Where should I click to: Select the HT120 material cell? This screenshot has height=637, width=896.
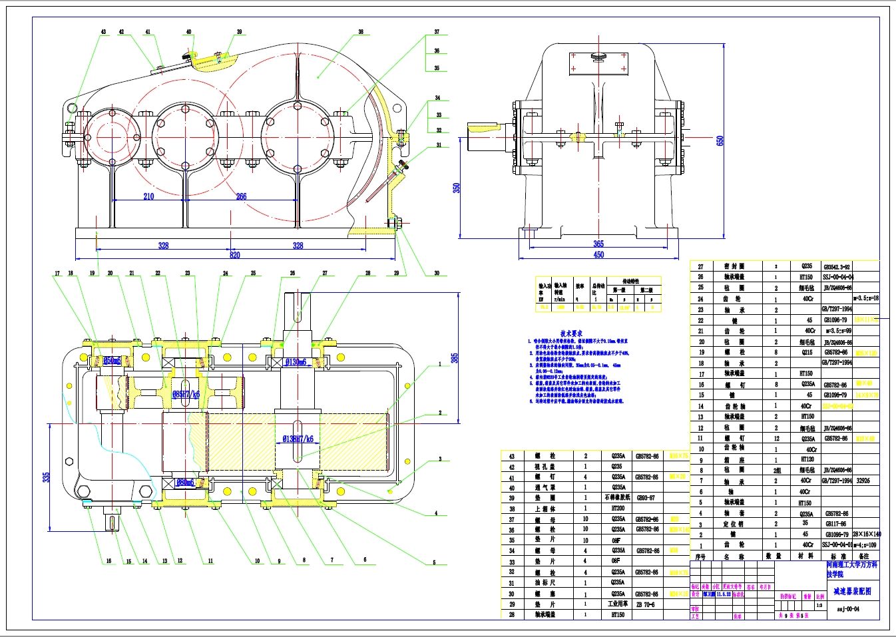807,460
